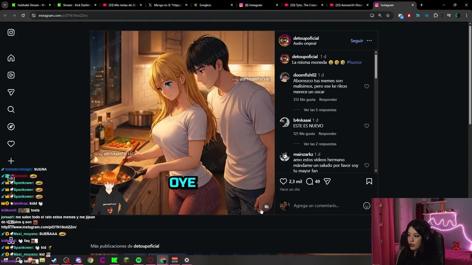Switch to the '(8) Instagram' tab
This screenshot has height=265, width=472.
coord(258,5)
